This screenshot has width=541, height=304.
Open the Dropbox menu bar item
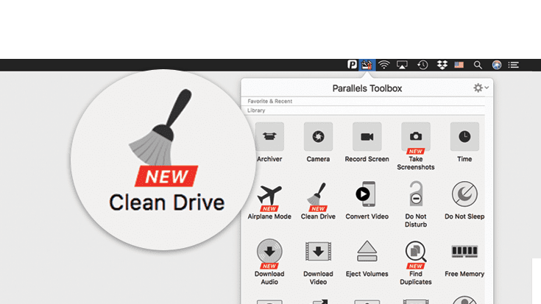click(442, 65)
